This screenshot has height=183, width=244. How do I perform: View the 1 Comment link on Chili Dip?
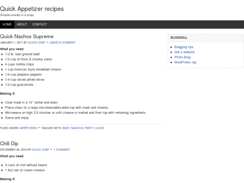[62, 150]
